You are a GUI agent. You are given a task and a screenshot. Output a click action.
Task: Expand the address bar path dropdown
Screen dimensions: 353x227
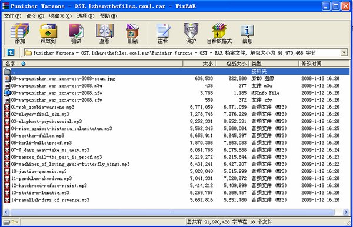tap(344, 53)
